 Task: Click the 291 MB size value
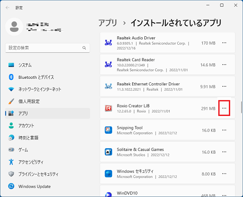[208, 108]
